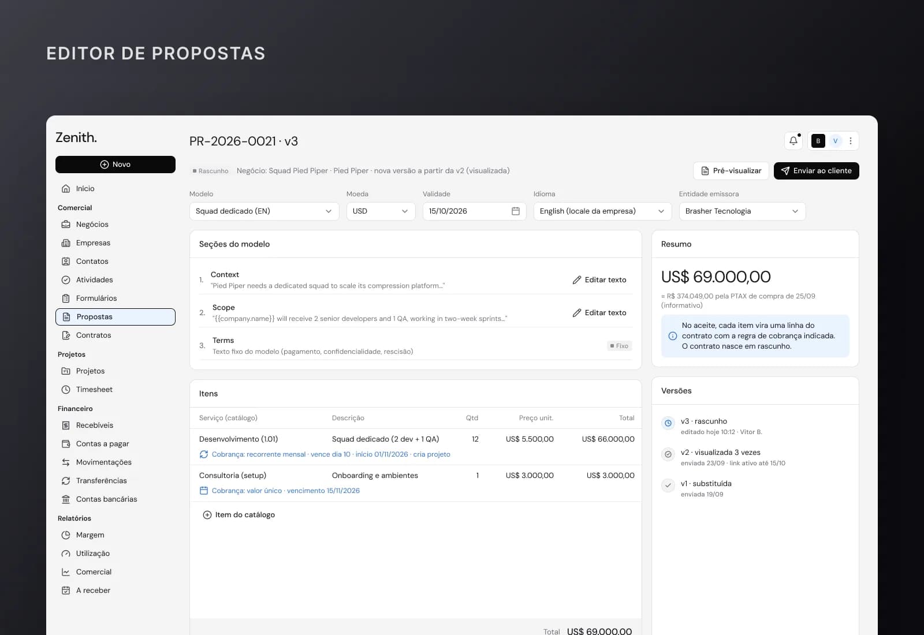Screen dimensions: 924x635
Task: Click Editar texto for Context
Action: tap(599, 280)
